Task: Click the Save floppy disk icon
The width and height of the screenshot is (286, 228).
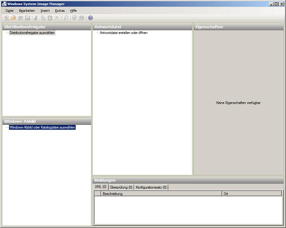Action: coord(27,18)
